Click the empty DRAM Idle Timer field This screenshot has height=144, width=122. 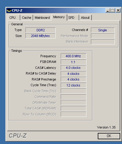click(x=73, y=103)
